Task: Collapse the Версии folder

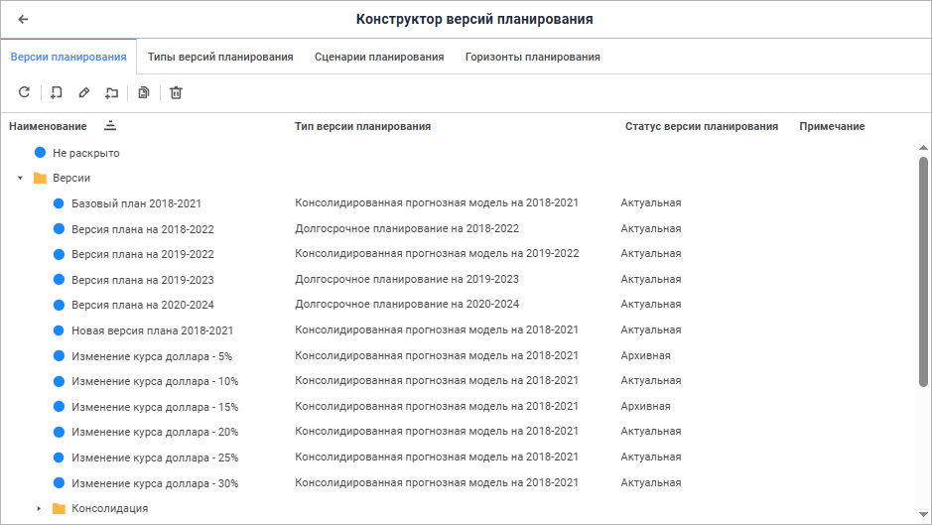Action: 20,178
